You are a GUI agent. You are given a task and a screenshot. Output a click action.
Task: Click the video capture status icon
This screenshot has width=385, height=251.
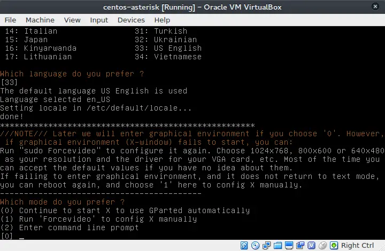[x=300, y=245]
